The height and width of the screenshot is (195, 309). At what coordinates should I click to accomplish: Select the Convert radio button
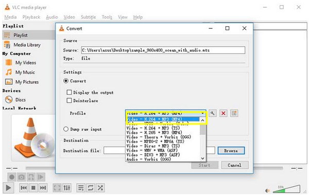(66, 81)
